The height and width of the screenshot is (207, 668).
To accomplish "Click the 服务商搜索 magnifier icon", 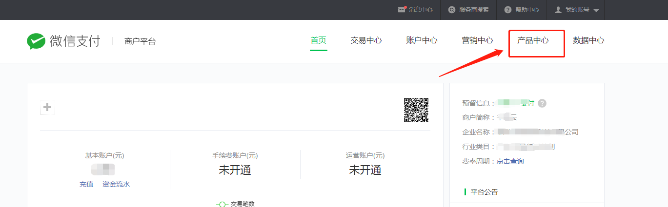I will point(452,10).
